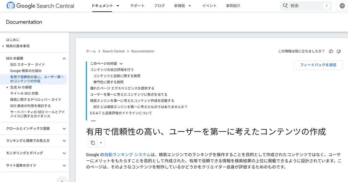Viewport: 348px width, 182px height.
Task: Open サードパーティの SEO ツール guidance link
Action: tap(37, 114)
